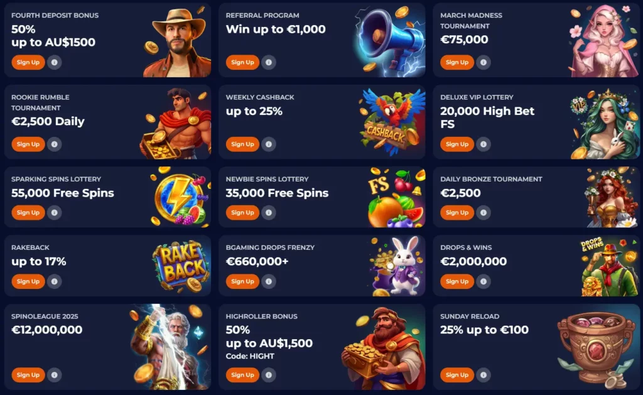Click info icon on March Madness Tournament
Image resolution: width=643 pixels, height=395 pixels.
pos(484,62)
